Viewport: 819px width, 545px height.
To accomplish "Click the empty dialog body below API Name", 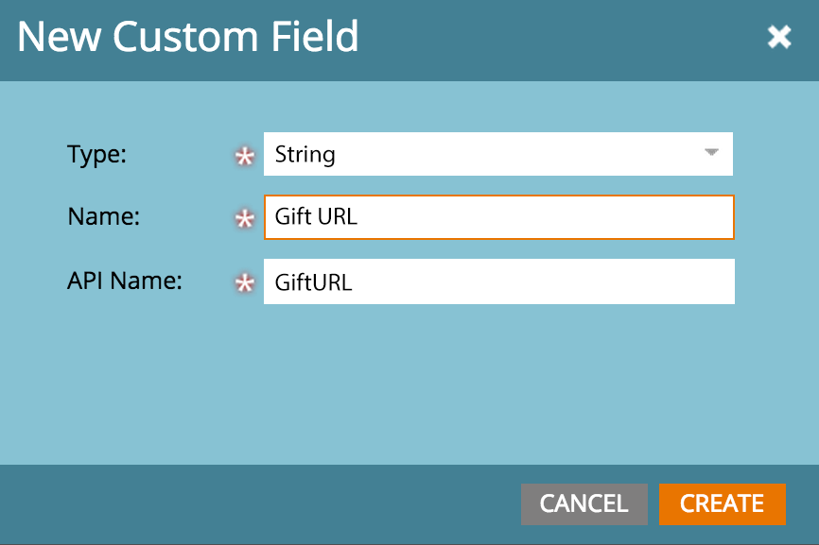I will [409, 387].
